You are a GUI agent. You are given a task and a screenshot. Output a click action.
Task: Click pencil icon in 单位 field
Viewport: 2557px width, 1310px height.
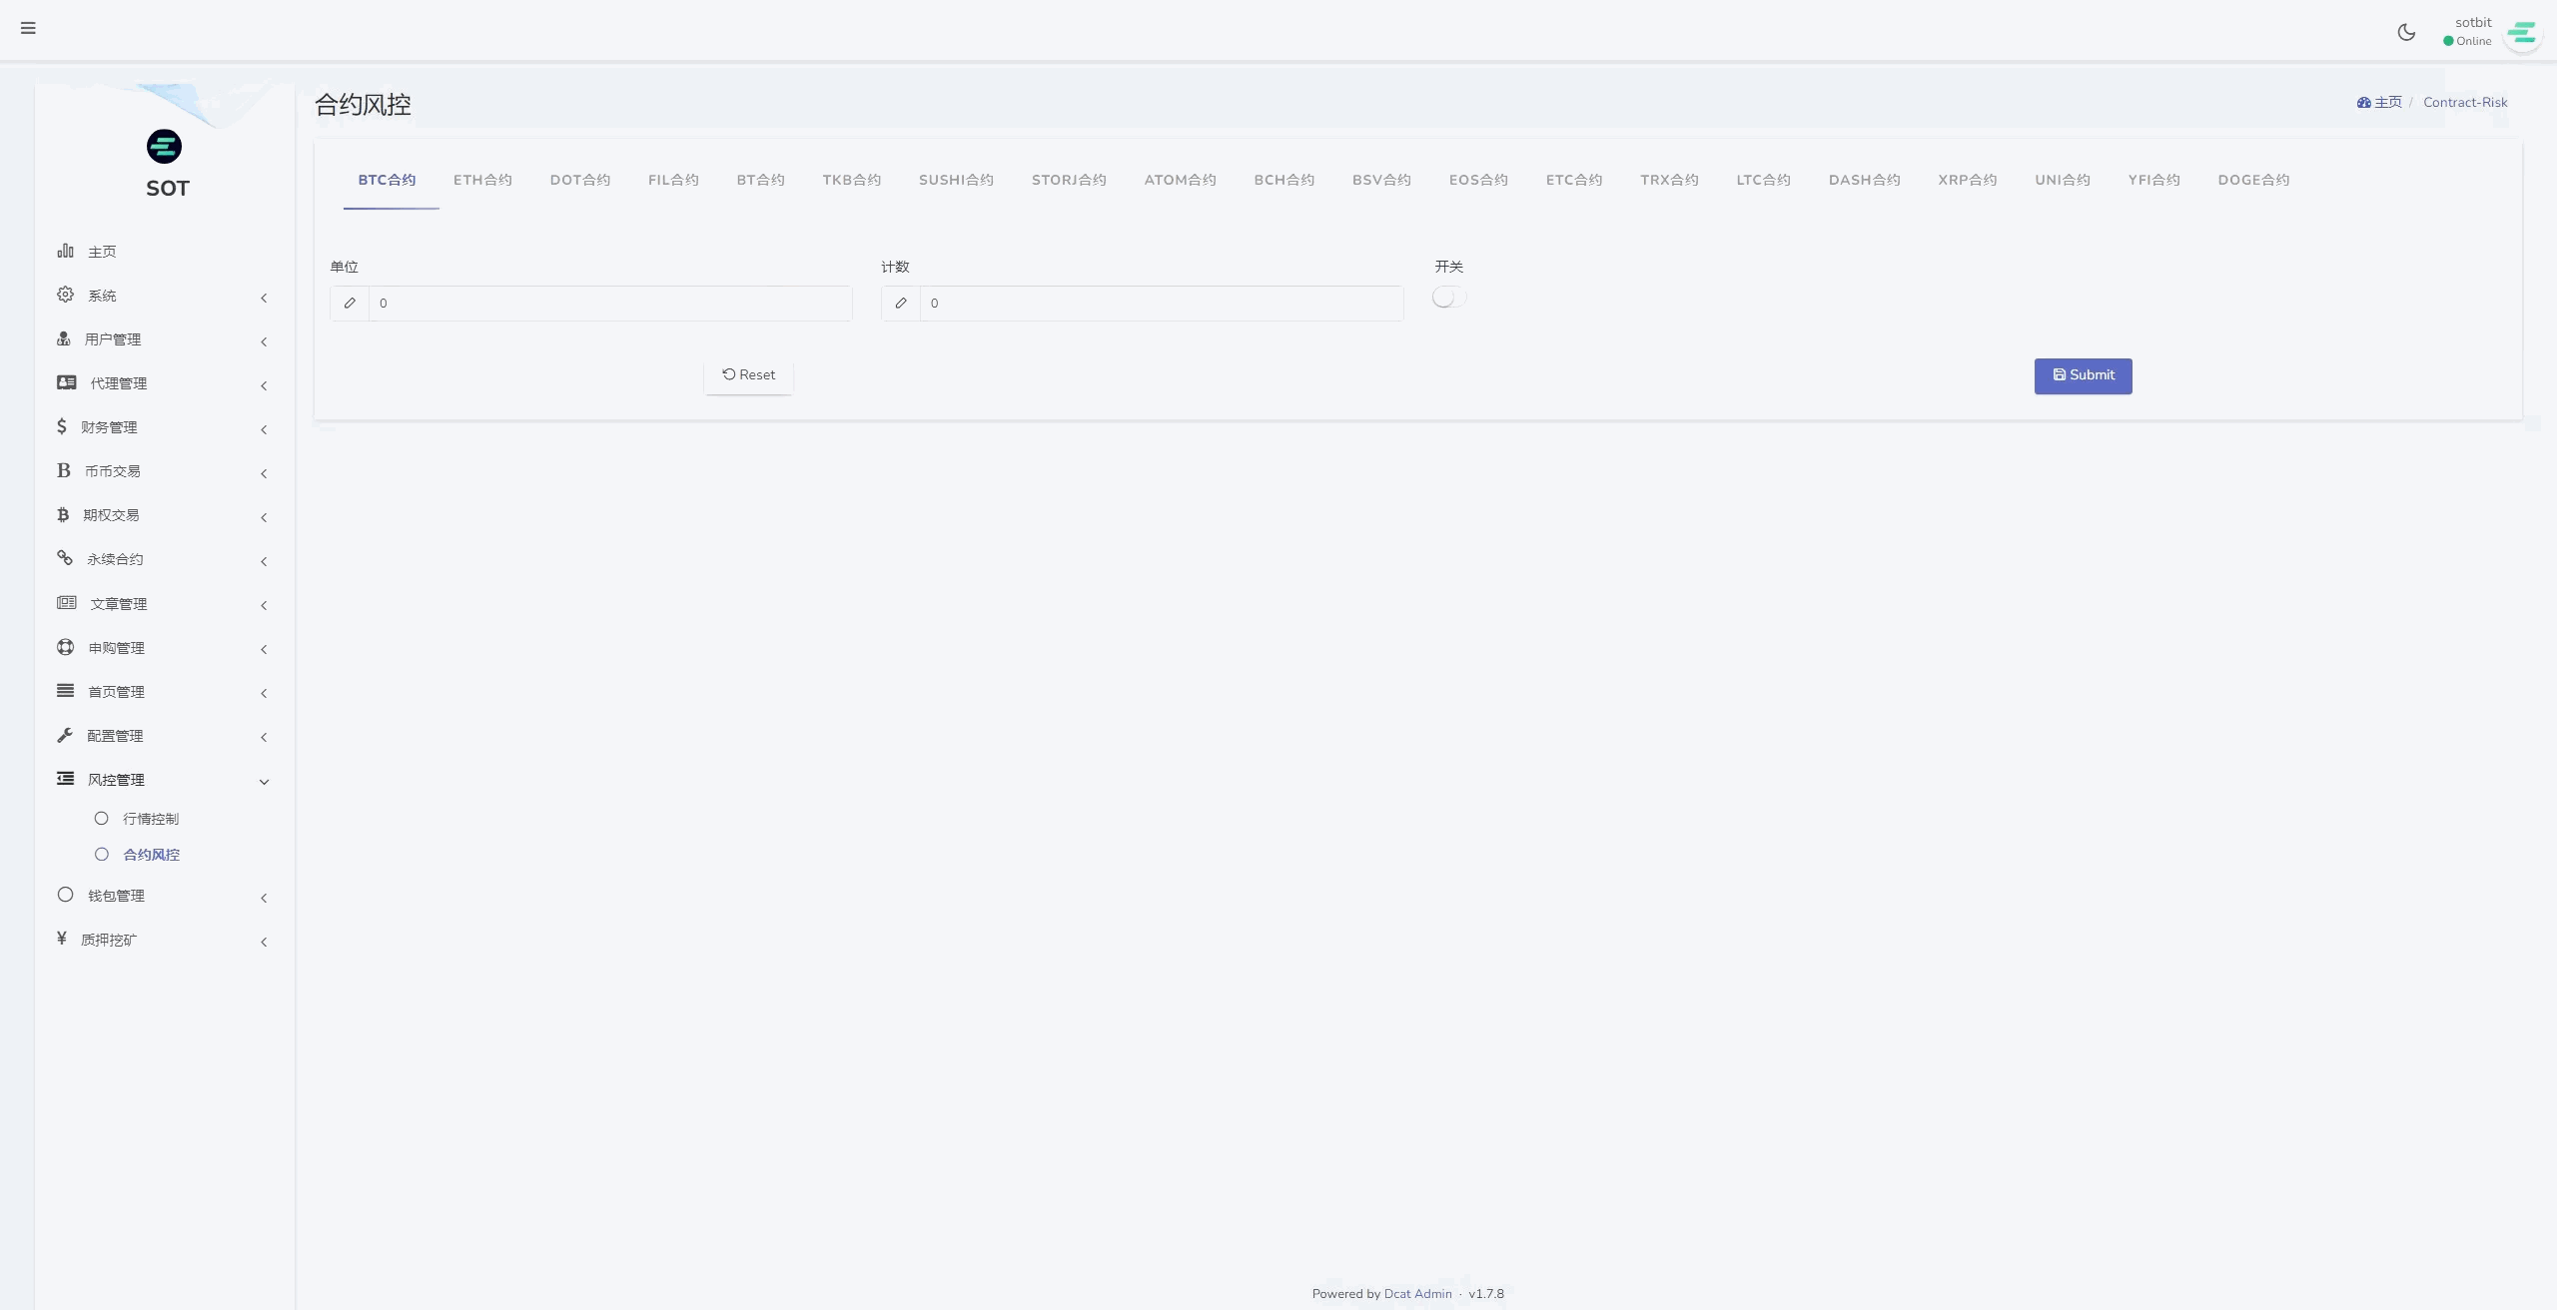click(350, 304)
